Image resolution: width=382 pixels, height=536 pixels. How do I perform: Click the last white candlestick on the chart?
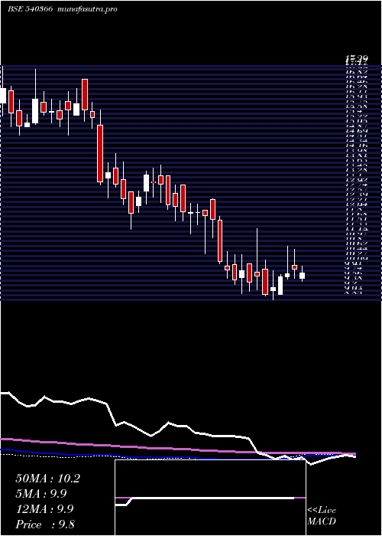coord(302,276)
